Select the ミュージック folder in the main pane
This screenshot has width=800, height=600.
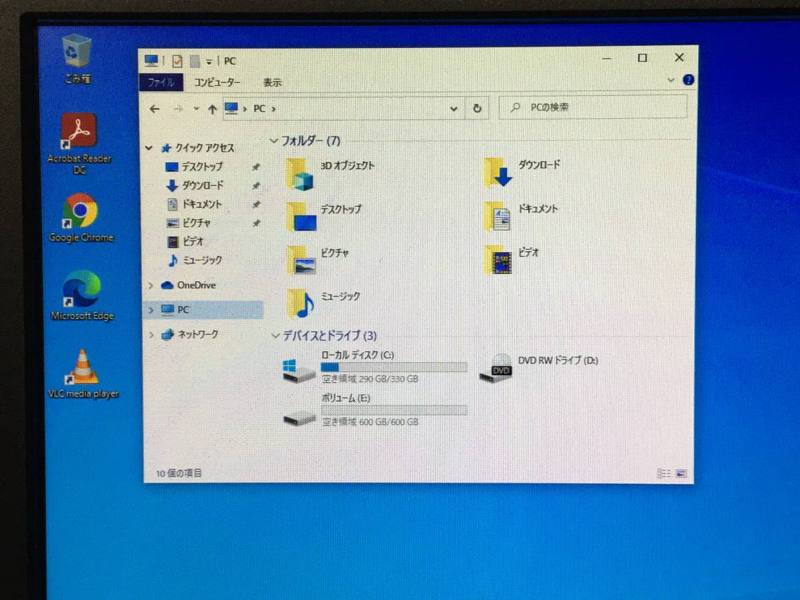point(323,303)
